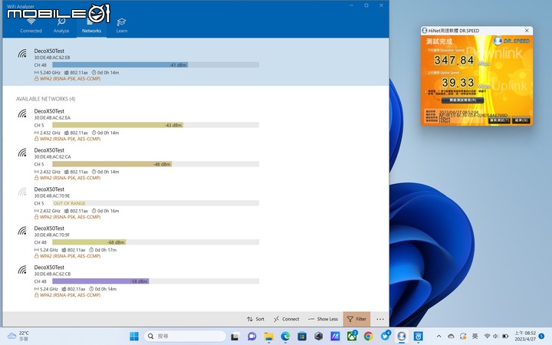552x345 pixels.
Task: Click the dark hexagon app taskbar icon
Action: (319, 337)
